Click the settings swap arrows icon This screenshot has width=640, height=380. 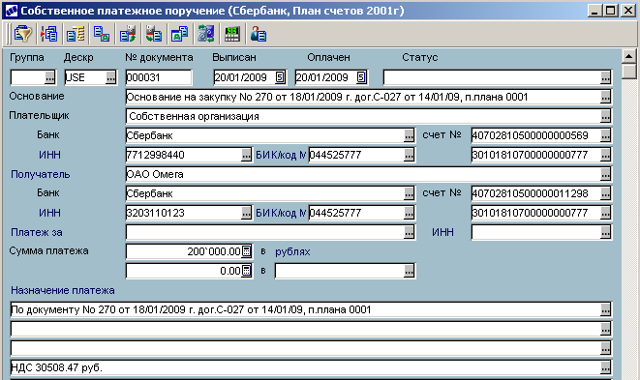(206, 34)
